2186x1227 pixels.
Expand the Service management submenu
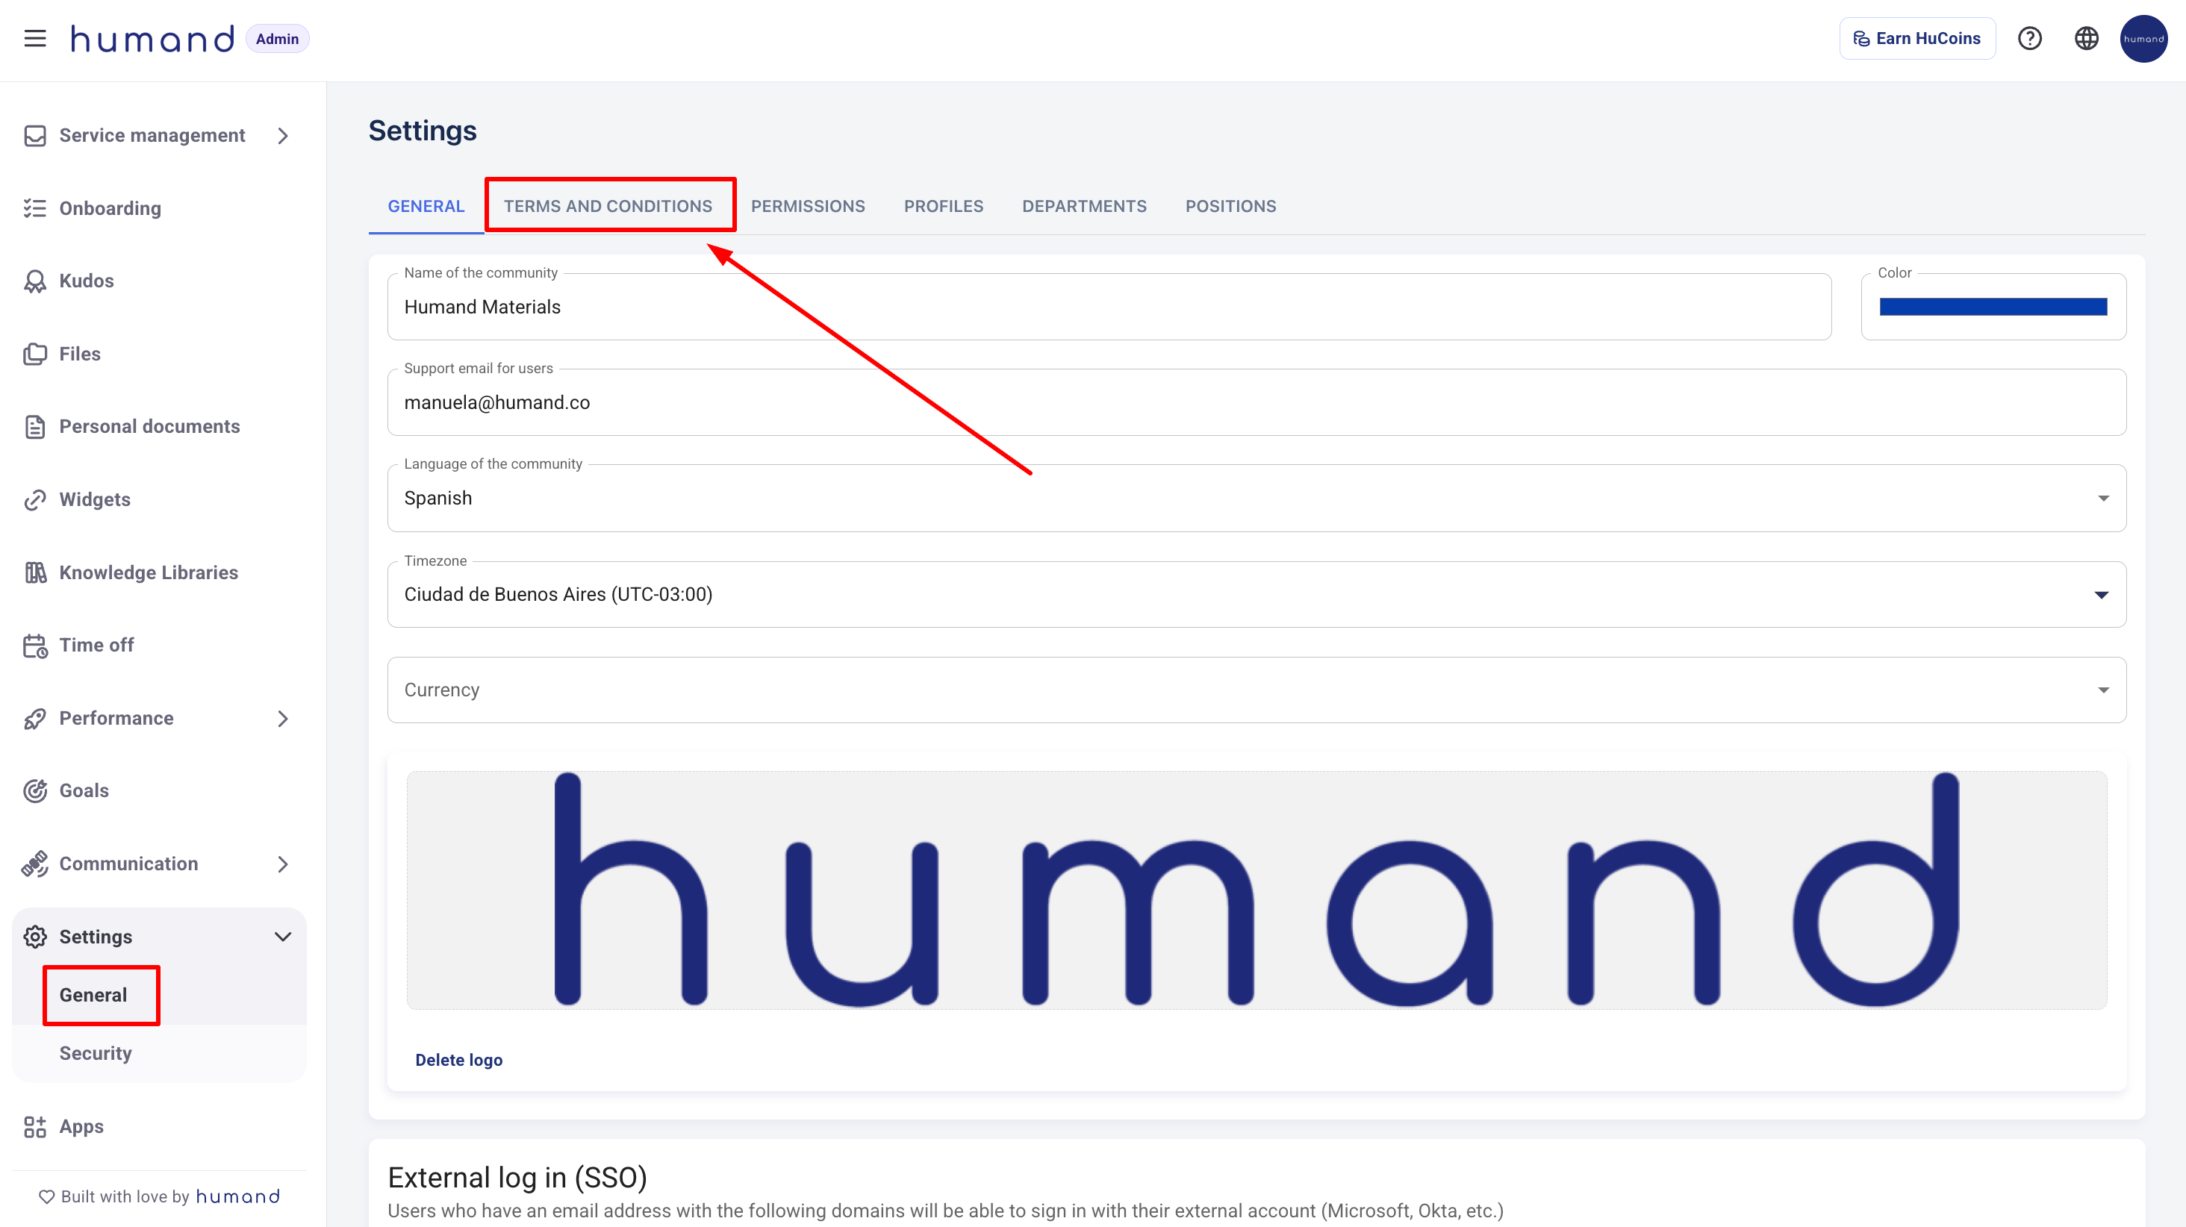point(283,136)
